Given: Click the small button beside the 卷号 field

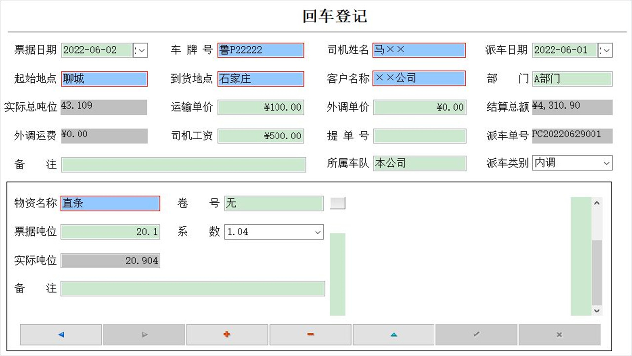Looking at the screenshot, I should pyautogui.click(x=337, y=203).
